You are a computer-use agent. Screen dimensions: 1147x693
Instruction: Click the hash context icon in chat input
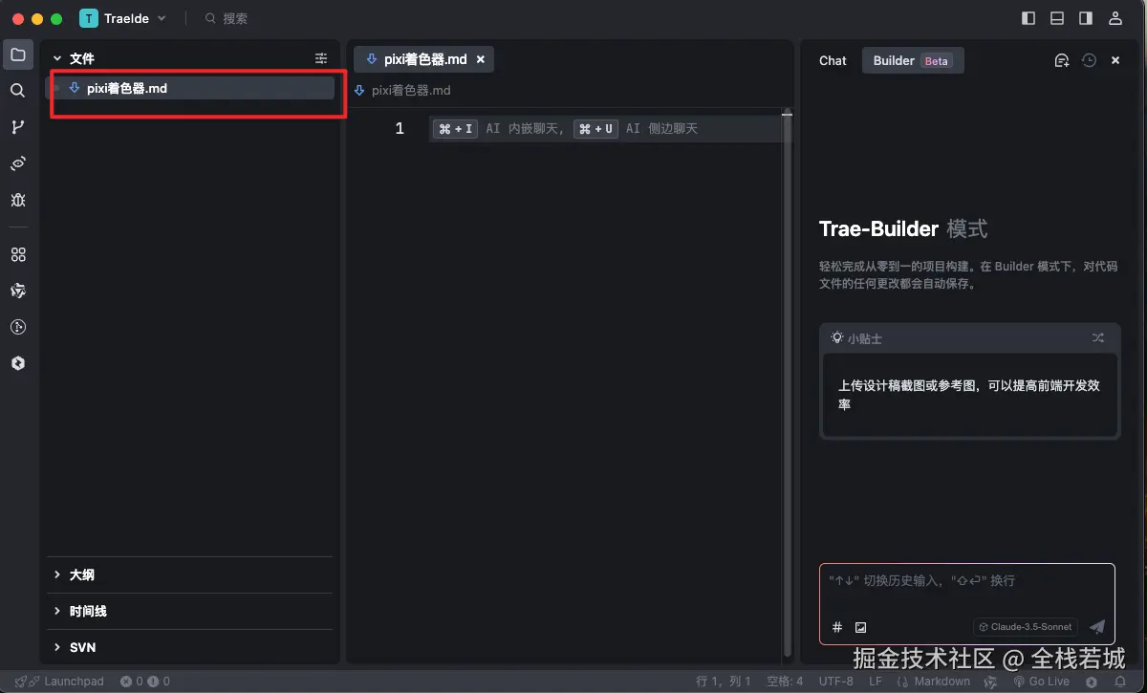(x=837, y=627)
